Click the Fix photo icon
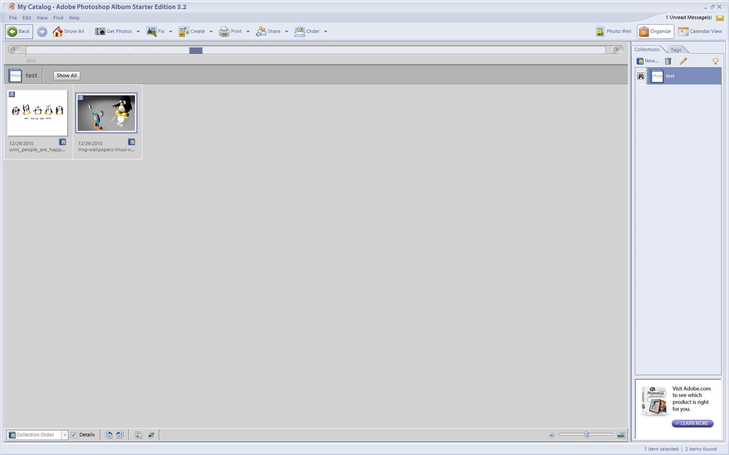729x455 pixels. (151, 31)
